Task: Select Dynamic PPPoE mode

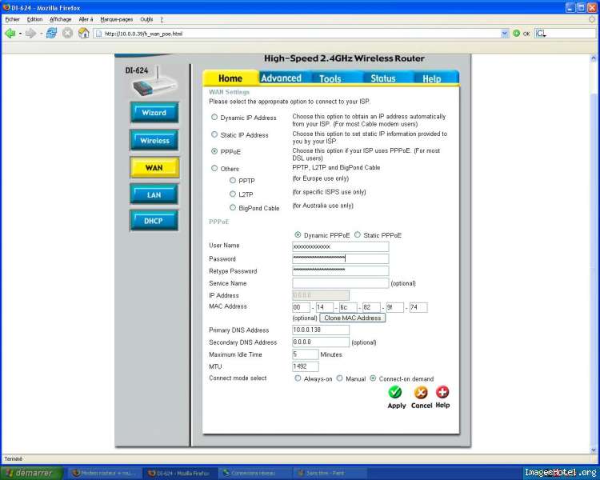Action: pyautogui.click(x=298, y=234)
